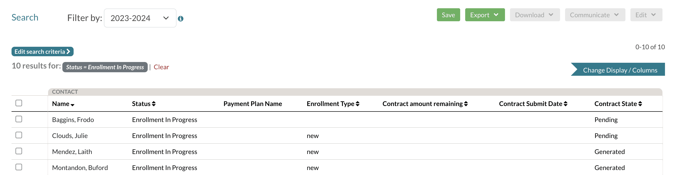Sort by Contract State arrows
Image resolution: width=678 pixels, height=175 pixels.
(640, 104)
